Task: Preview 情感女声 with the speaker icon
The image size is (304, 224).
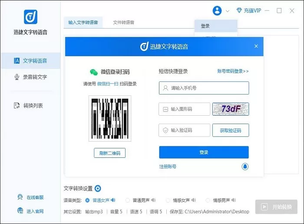Action: [194, 200]
